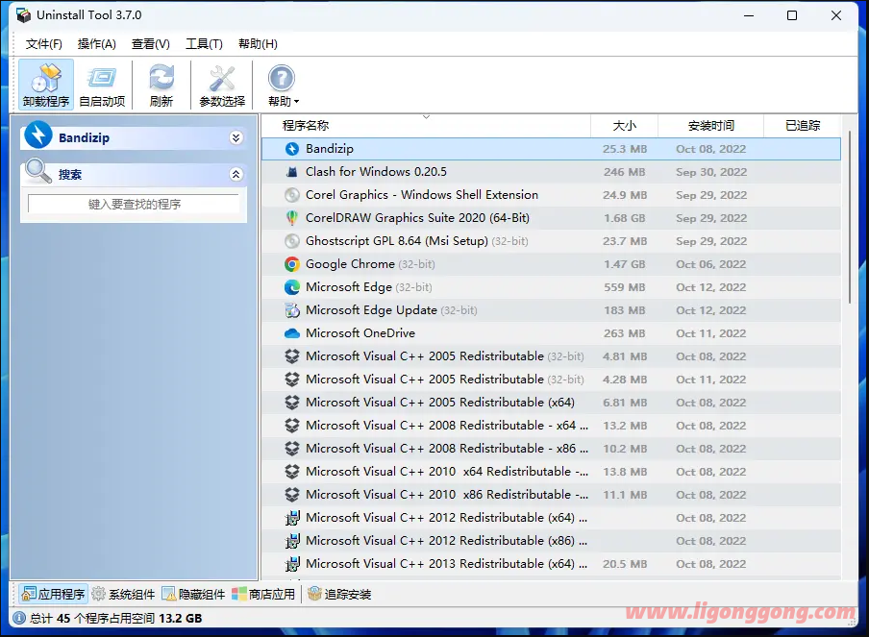Select Clash for Windows 0.20.5 icon
The width and height of the screenshot is (869, 637).
(292, 172)
